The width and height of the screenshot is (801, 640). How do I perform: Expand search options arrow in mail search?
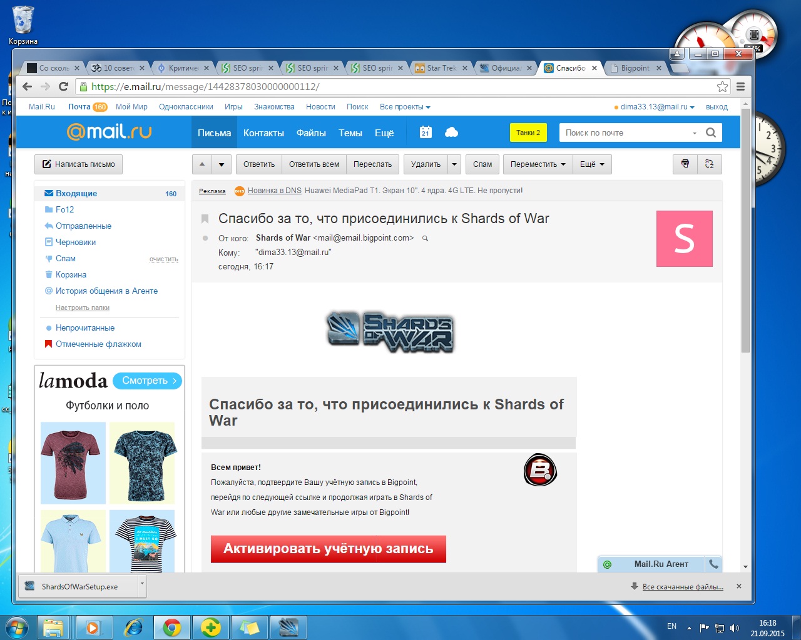tap(695, 133)
